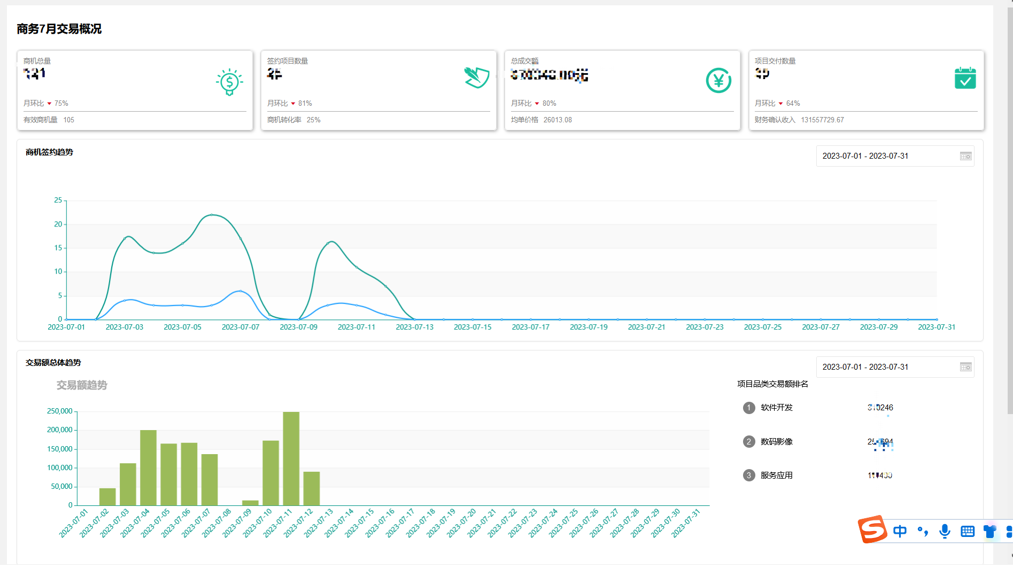Image resolution: width=1013 pixels, height=569 pixels.
Task: Click the 财务确认收入 131557729.67 text
Action: tap(799, 120)
